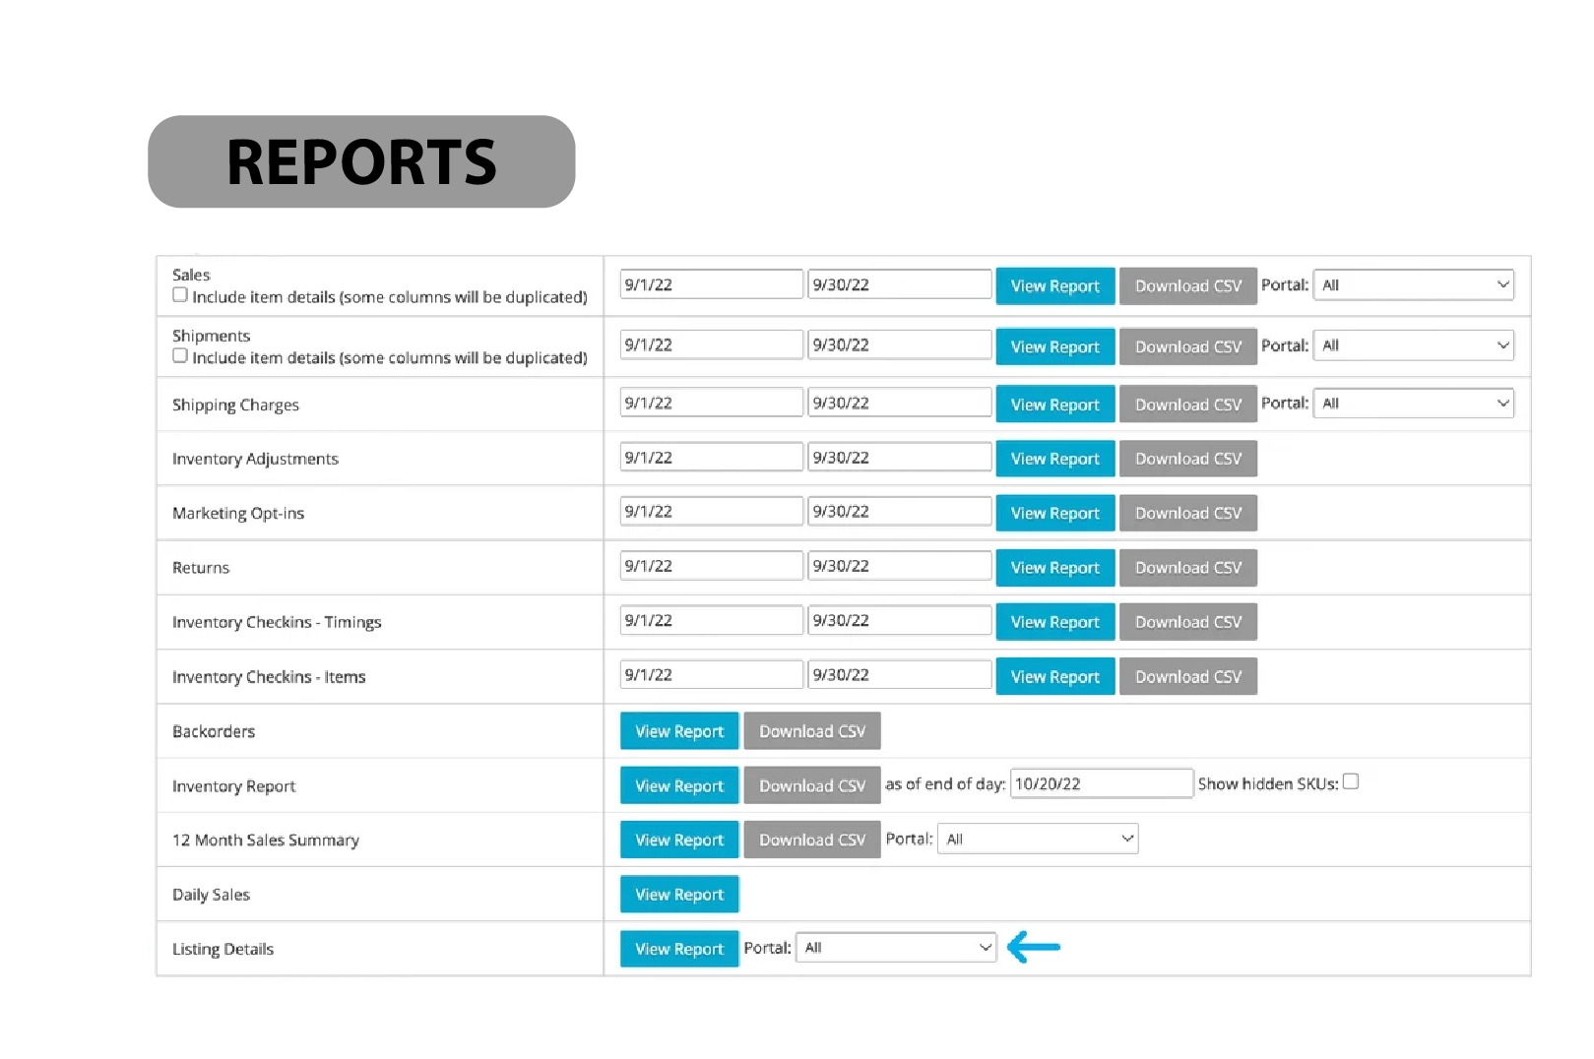Image resolution: width=1594 pixels, height=1059 pixels.
Task: View Report for Sales
Action: pyautogui.click(x=1055, y=286)
